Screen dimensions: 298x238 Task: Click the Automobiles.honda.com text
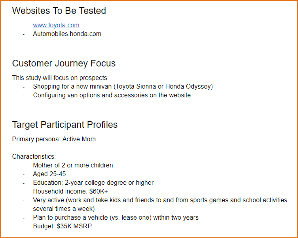[67, 34]
